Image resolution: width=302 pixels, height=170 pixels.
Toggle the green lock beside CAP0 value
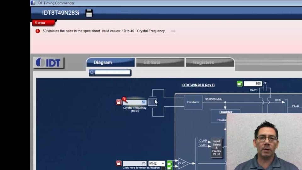239,84
